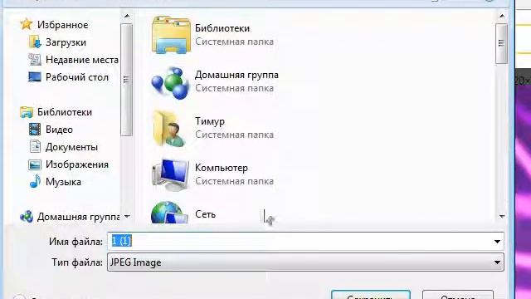Click the Тимур item name text
The image size is (531, 299).
point(210,121)
